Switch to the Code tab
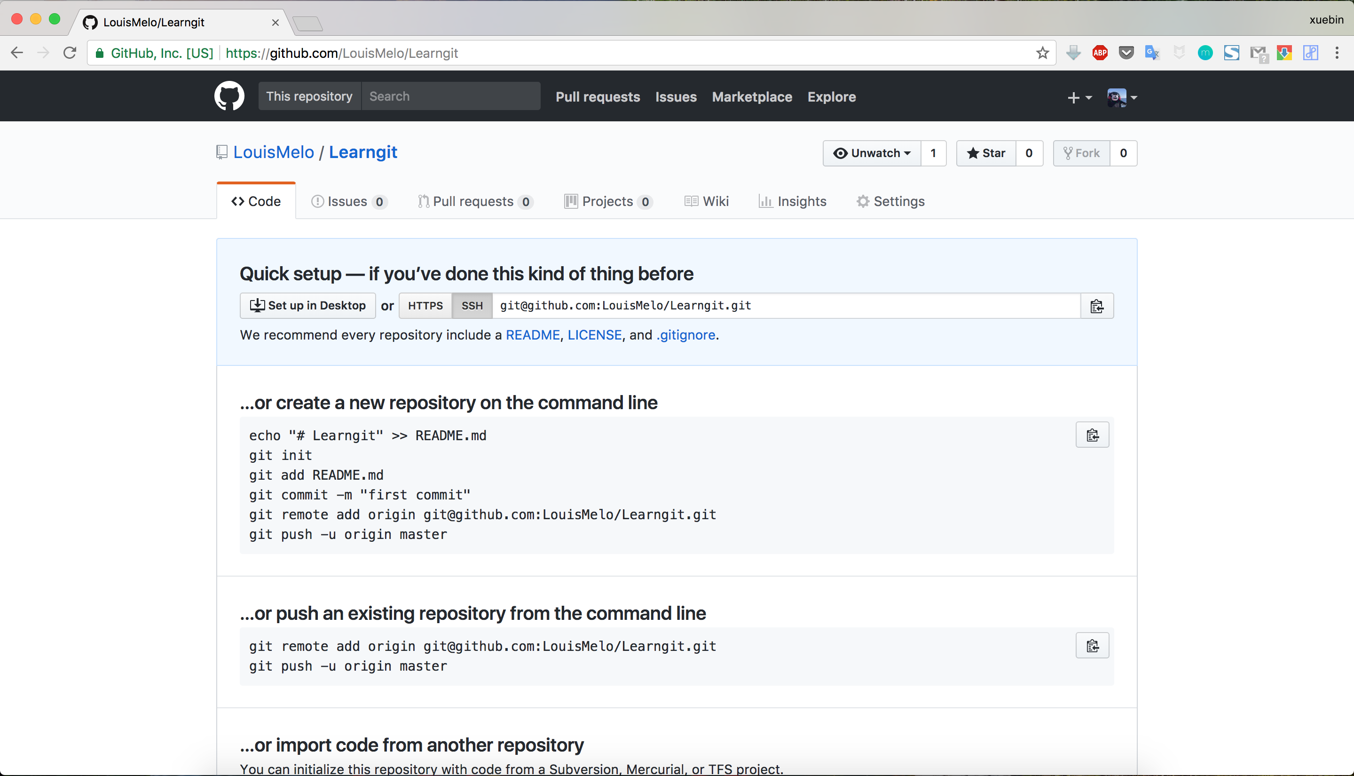The image size is (1354, 776). click(x=256, y=201)
